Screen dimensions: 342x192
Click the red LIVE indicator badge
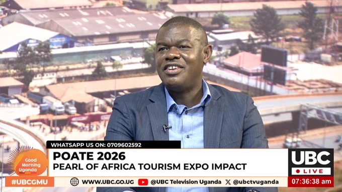[x=311, y=171]
